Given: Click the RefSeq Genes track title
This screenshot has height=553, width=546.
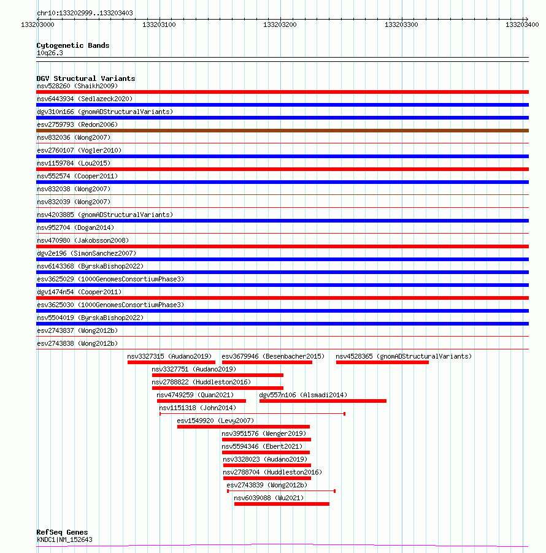Looking at the screenshot, I should 62,532.
